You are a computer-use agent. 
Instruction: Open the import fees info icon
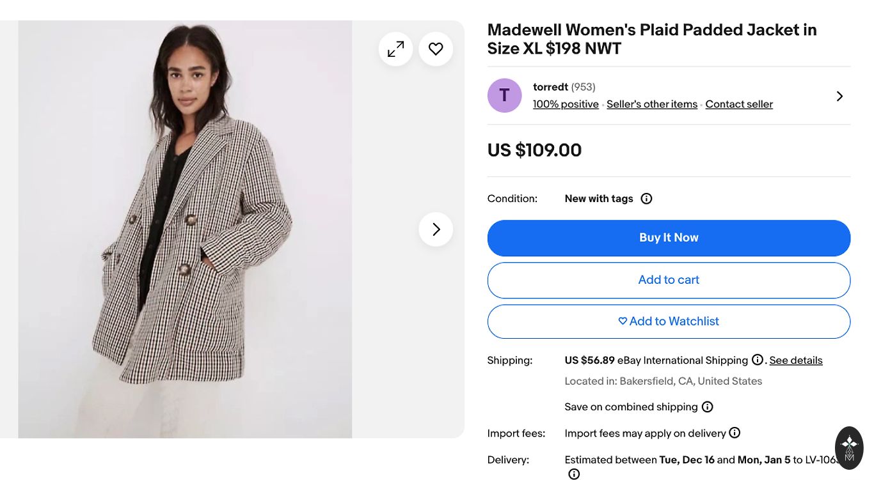[x=735, y=433]
